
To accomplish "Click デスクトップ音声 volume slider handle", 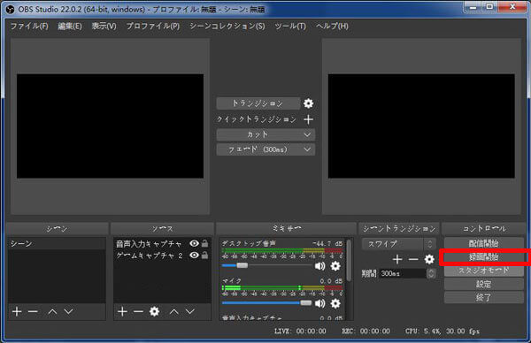I will coord(242,265).
